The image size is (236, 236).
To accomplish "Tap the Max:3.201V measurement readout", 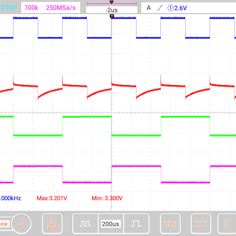I will [52, 198].
